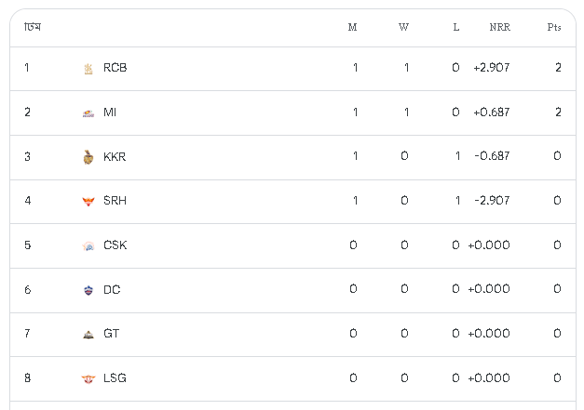584x410 pixels.
Task: Click the SRH team logo icon
Action: (88, 201)
